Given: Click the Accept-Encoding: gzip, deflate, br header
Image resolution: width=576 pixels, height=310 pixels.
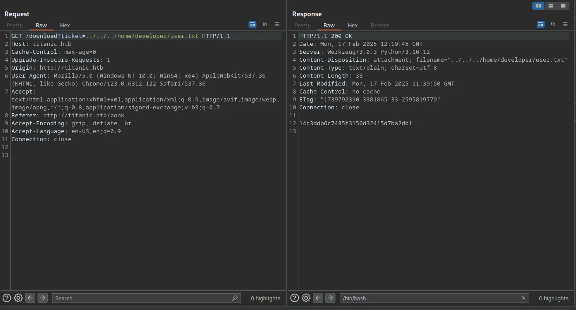Looking at the screenshot, I should [72, 123].
